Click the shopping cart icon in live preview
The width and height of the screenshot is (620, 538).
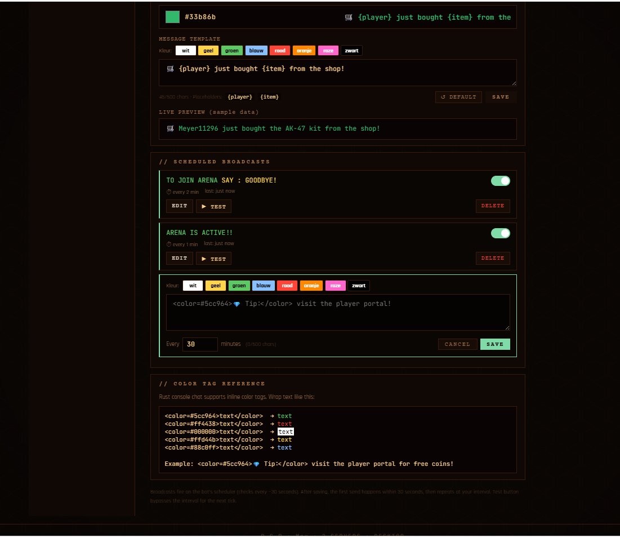pos(171,128)
